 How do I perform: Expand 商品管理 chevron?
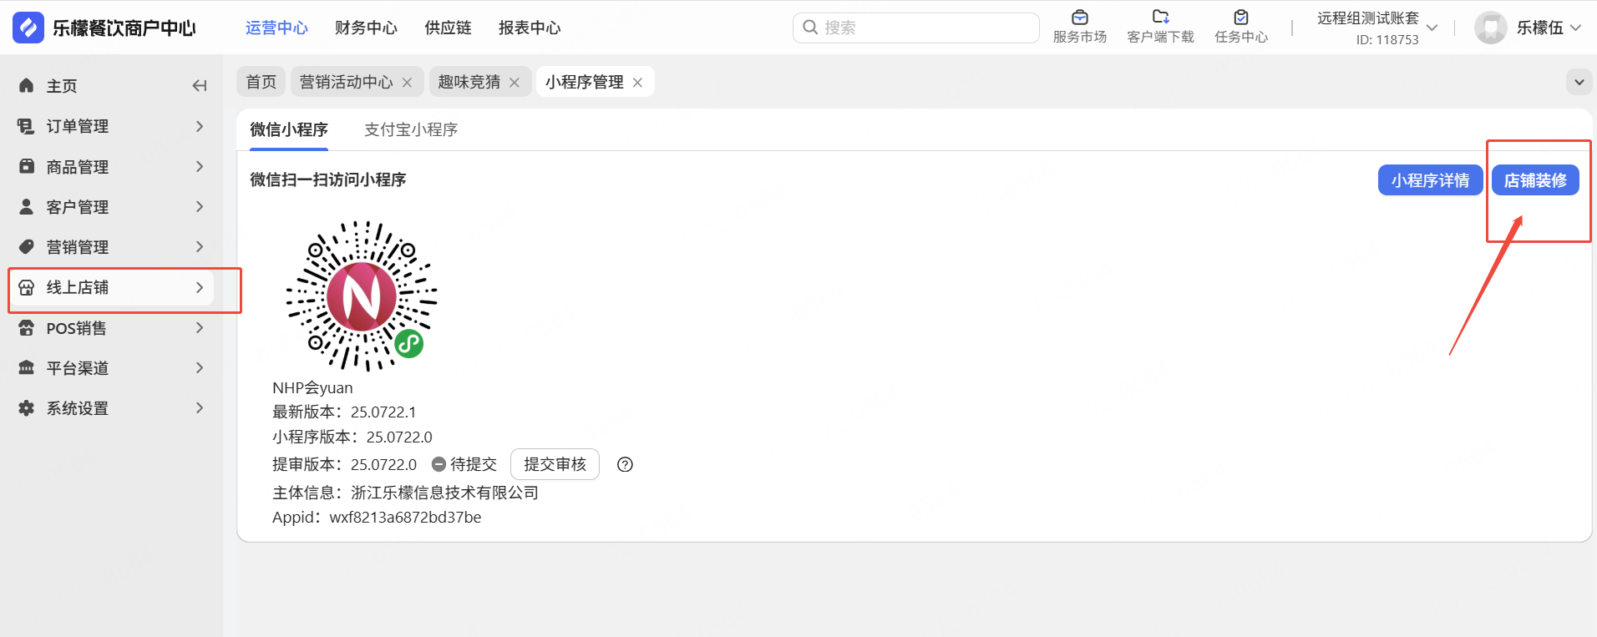(x=200, y=166)
